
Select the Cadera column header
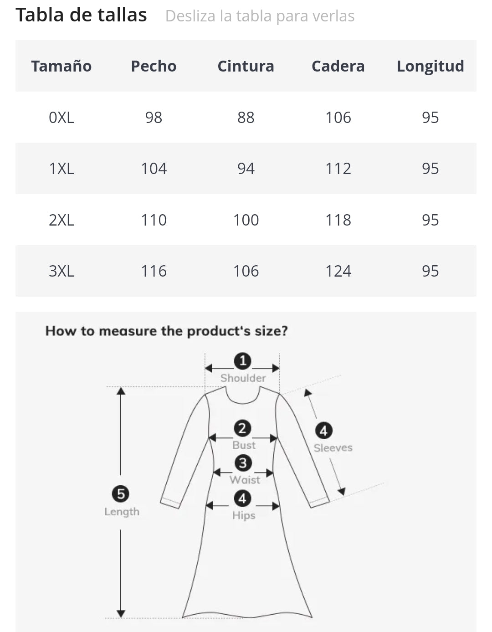pyautogui.click(x=338, y=66)
